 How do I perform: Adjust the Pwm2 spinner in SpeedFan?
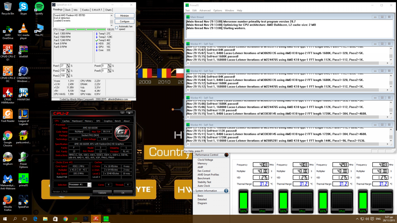pos(68,71)
